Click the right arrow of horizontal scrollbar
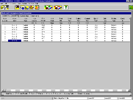Image resolution: width=133 pixels, height=100 pixels. tap(129, 90)
